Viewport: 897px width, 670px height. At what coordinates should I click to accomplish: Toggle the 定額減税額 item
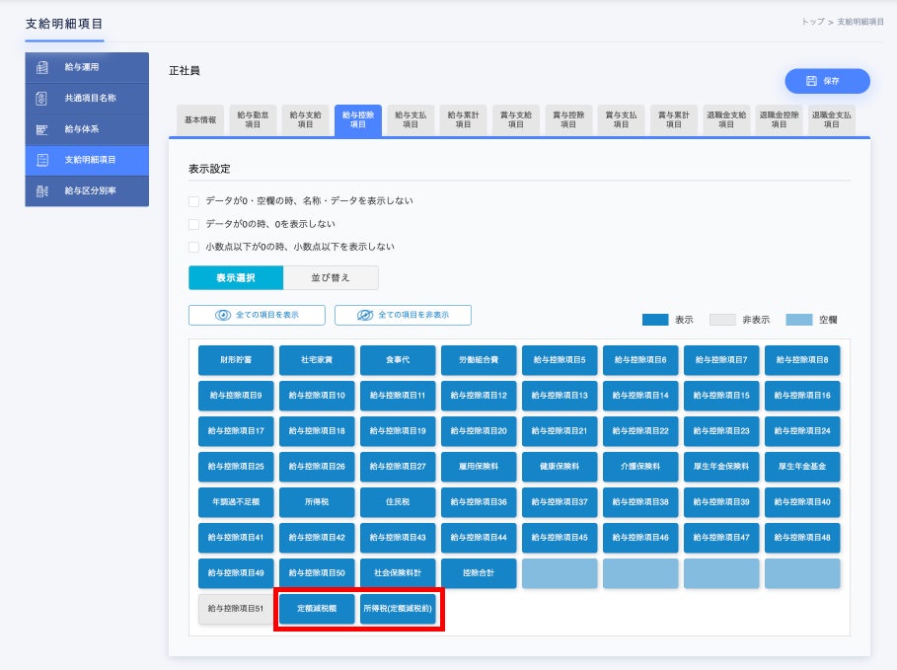click(317, 608)
